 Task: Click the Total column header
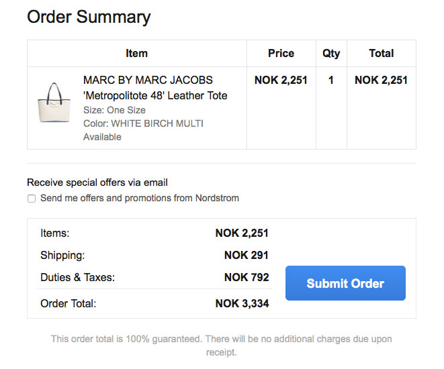[382, 54]
